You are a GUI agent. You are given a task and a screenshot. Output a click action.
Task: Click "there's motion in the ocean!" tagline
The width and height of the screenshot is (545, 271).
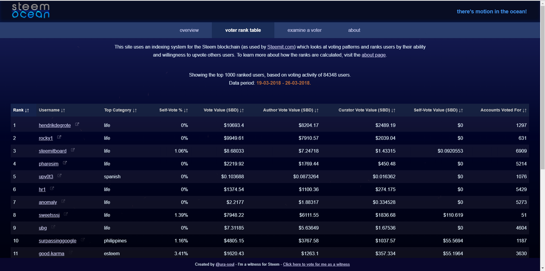click(492, 11)
